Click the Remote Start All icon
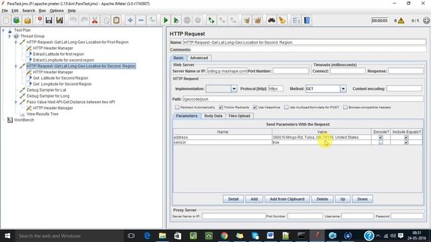Screen dimensions: 431x242 211,20
